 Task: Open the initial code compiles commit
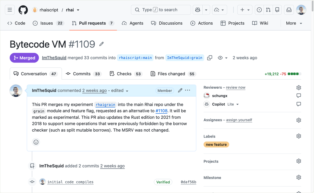pos(70,182)
